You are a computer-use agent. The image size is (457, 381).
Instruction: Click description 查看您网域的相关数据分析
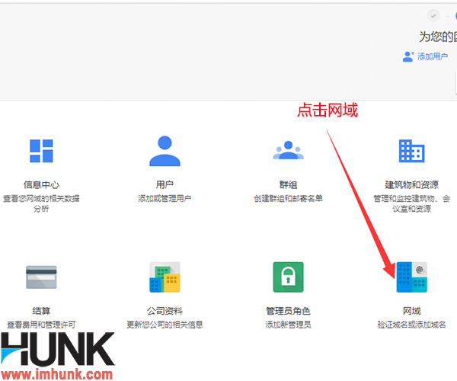[x=41, y=203]
